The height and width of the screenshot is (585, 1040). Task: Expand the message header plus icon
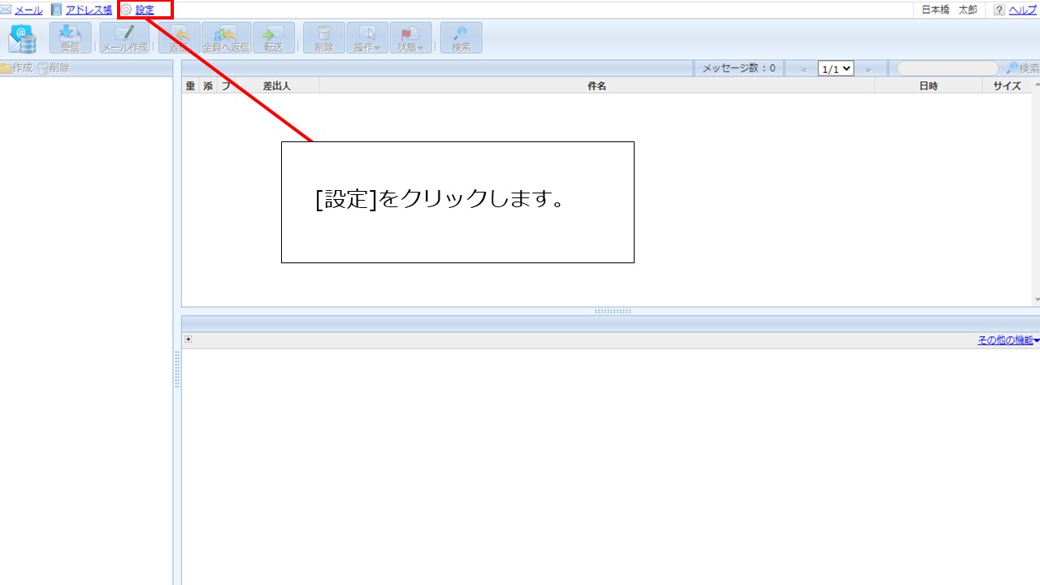[188, 340]
